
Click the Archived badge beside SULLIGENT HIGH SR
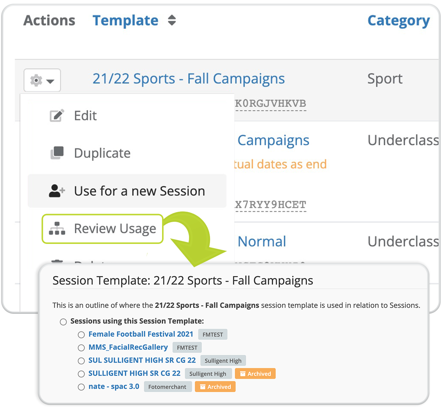(x=255, y=374)
